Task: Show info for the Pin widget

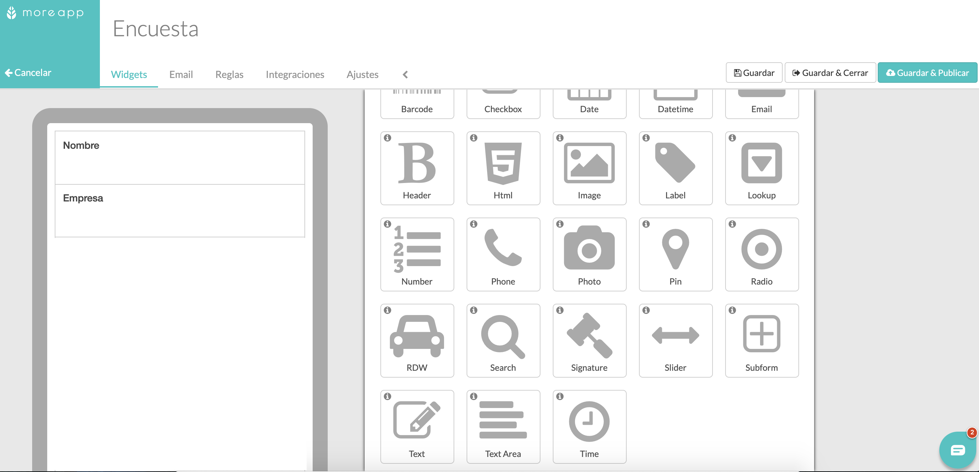Action: click(x=646, y=224)
